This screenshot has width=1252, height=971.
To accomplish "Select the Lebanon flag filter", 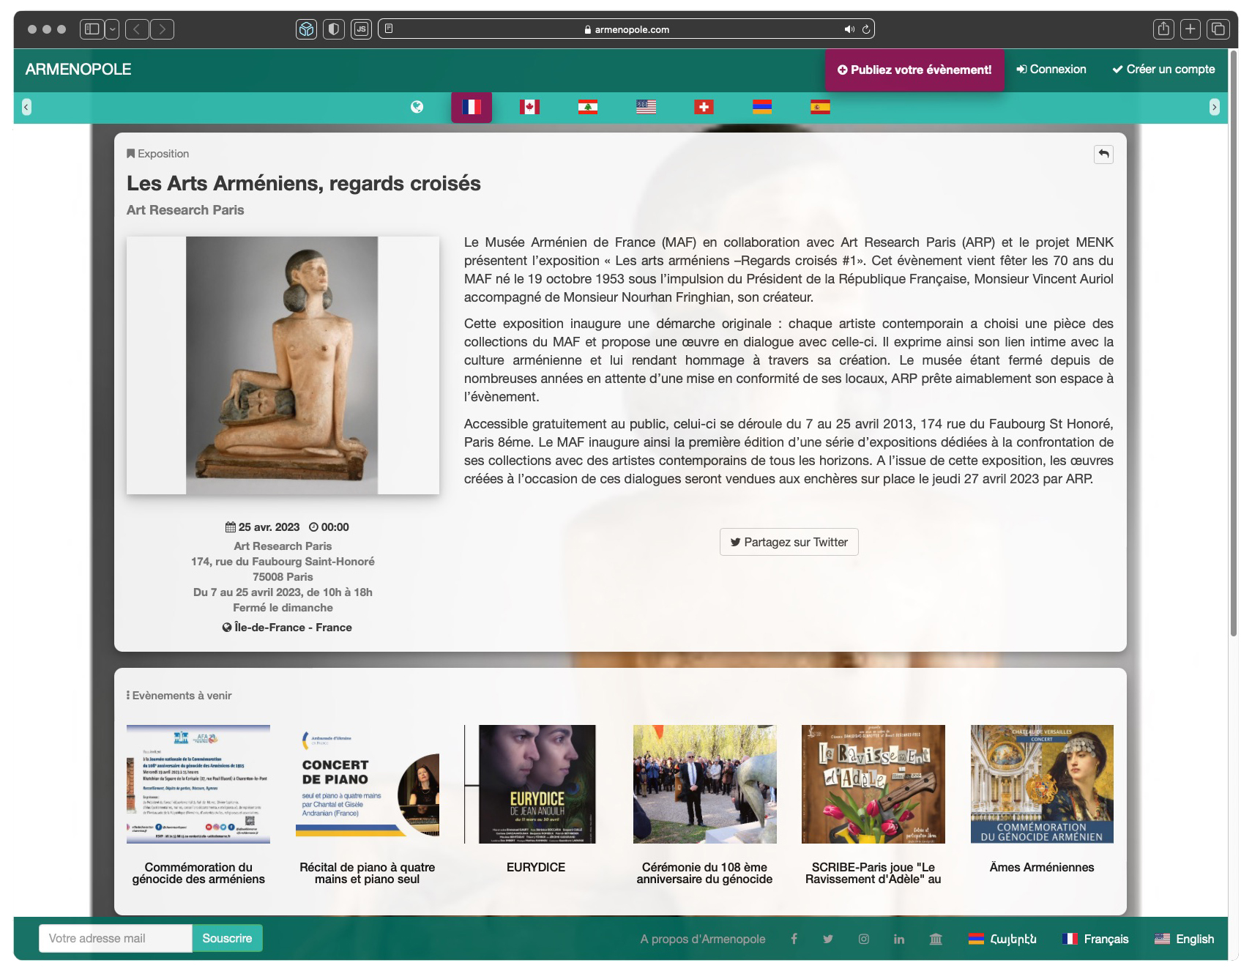I will point(587,107).
